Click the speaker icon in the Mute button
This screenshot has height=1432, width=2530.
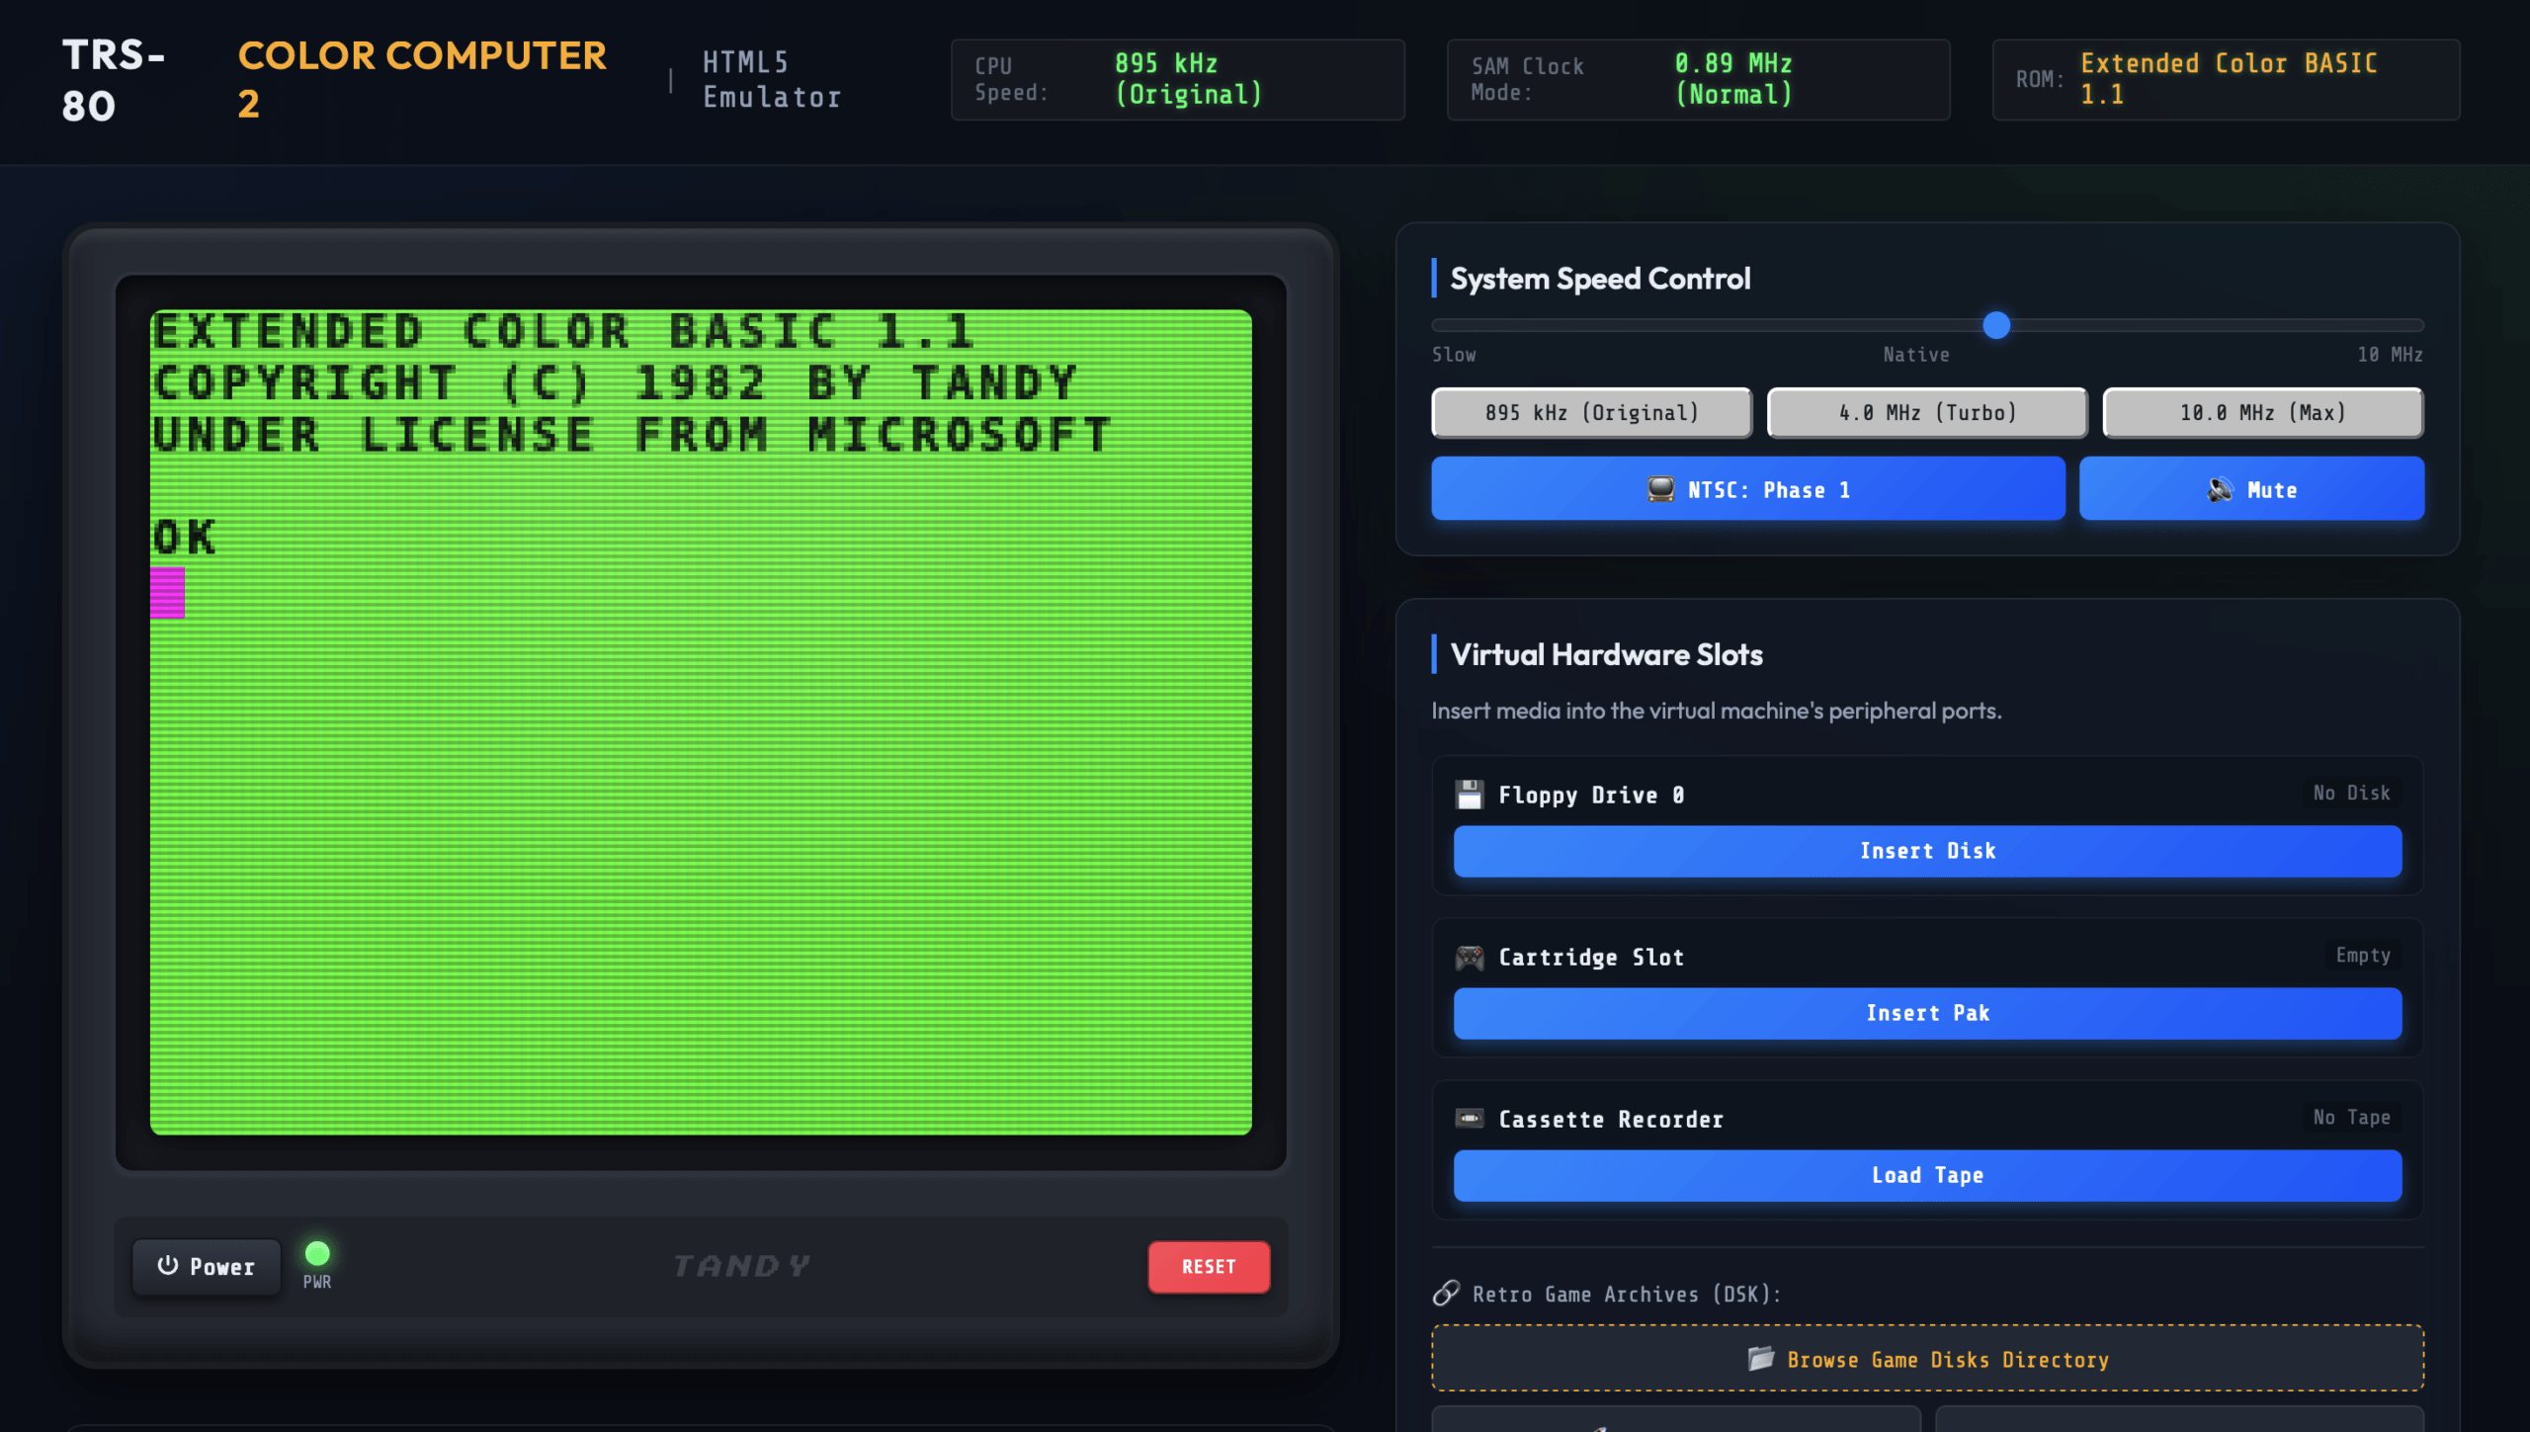pos(2221,489)
